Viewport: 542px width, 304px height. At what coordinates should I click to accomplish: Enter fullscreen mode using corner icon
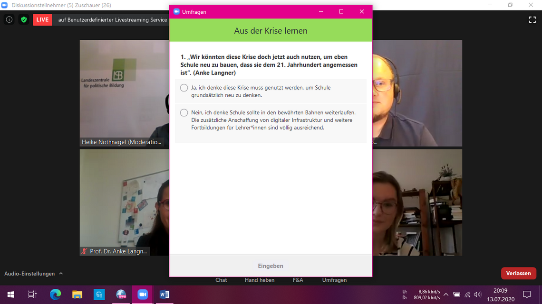532,19
